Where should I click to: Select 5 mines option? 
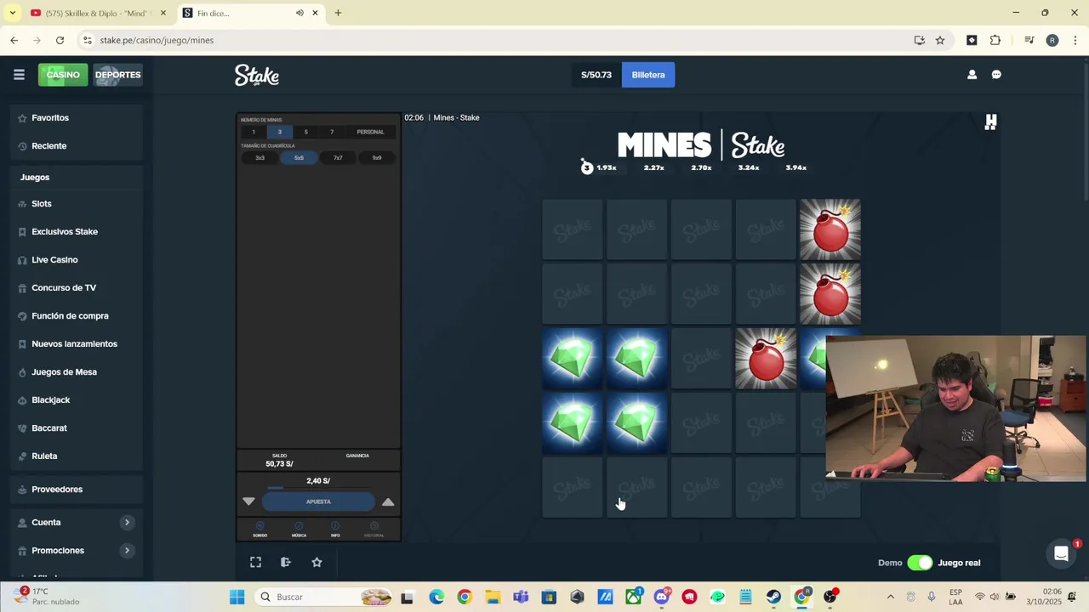pyautogui.click(x=305, y=132)
